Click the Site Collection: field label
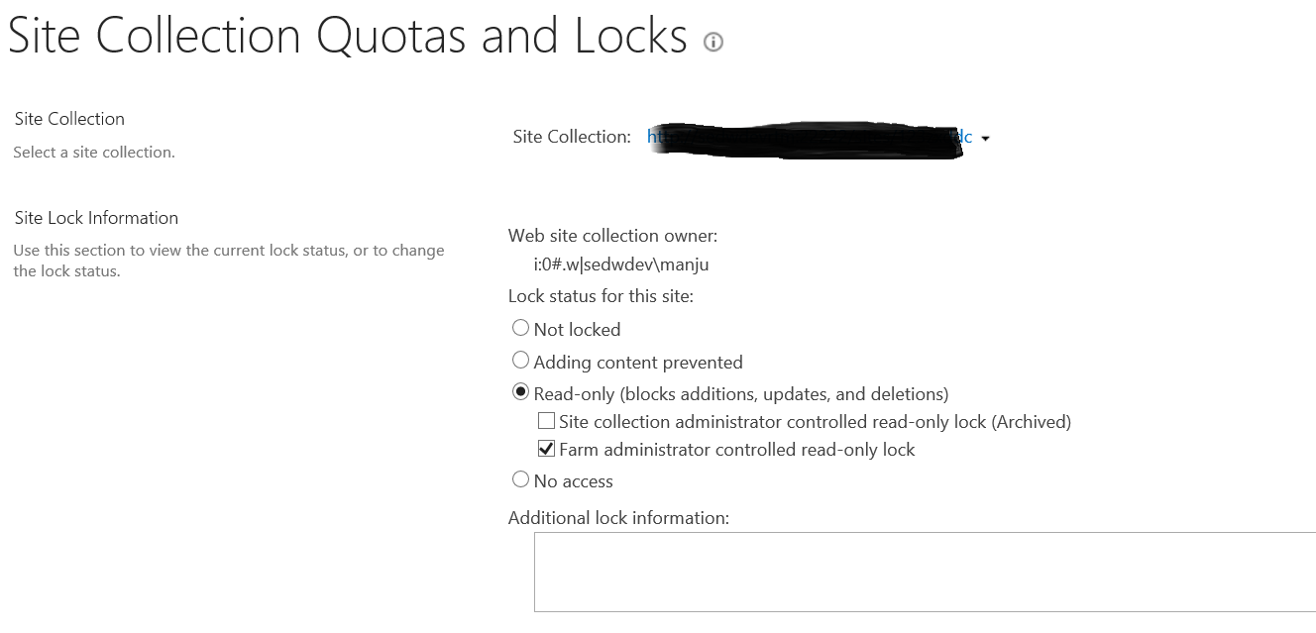1316x633 pixels. (x=572, y=137)
